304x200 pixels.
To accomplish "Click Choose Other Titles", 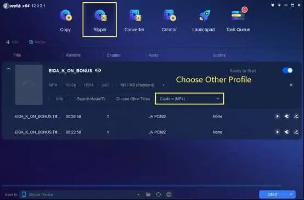I will (x=133, y=99).
